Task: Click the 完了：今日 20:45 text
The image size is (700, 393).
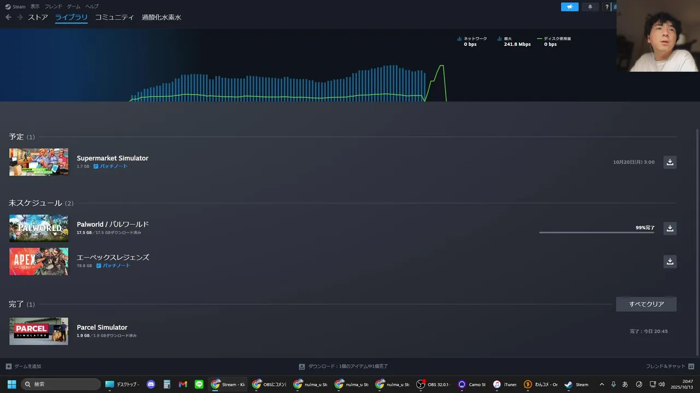Action: [x=649, y=331]
